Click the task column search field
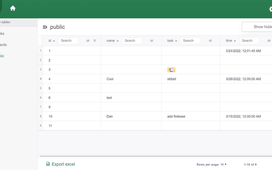Viewport: 272px width, 170px height. point(190,40)
